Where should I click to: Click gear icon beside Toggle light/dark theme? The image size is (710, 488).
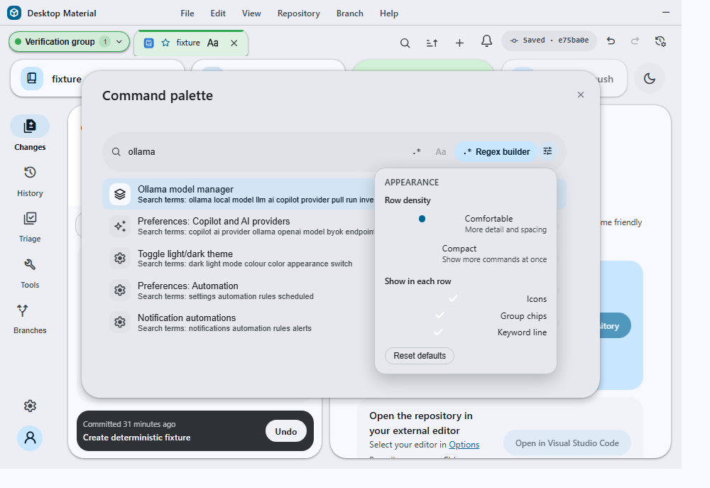(x=120, y=259)
